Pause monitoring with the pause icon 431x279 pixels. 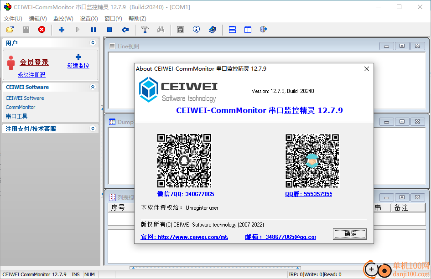click(93, 30)
